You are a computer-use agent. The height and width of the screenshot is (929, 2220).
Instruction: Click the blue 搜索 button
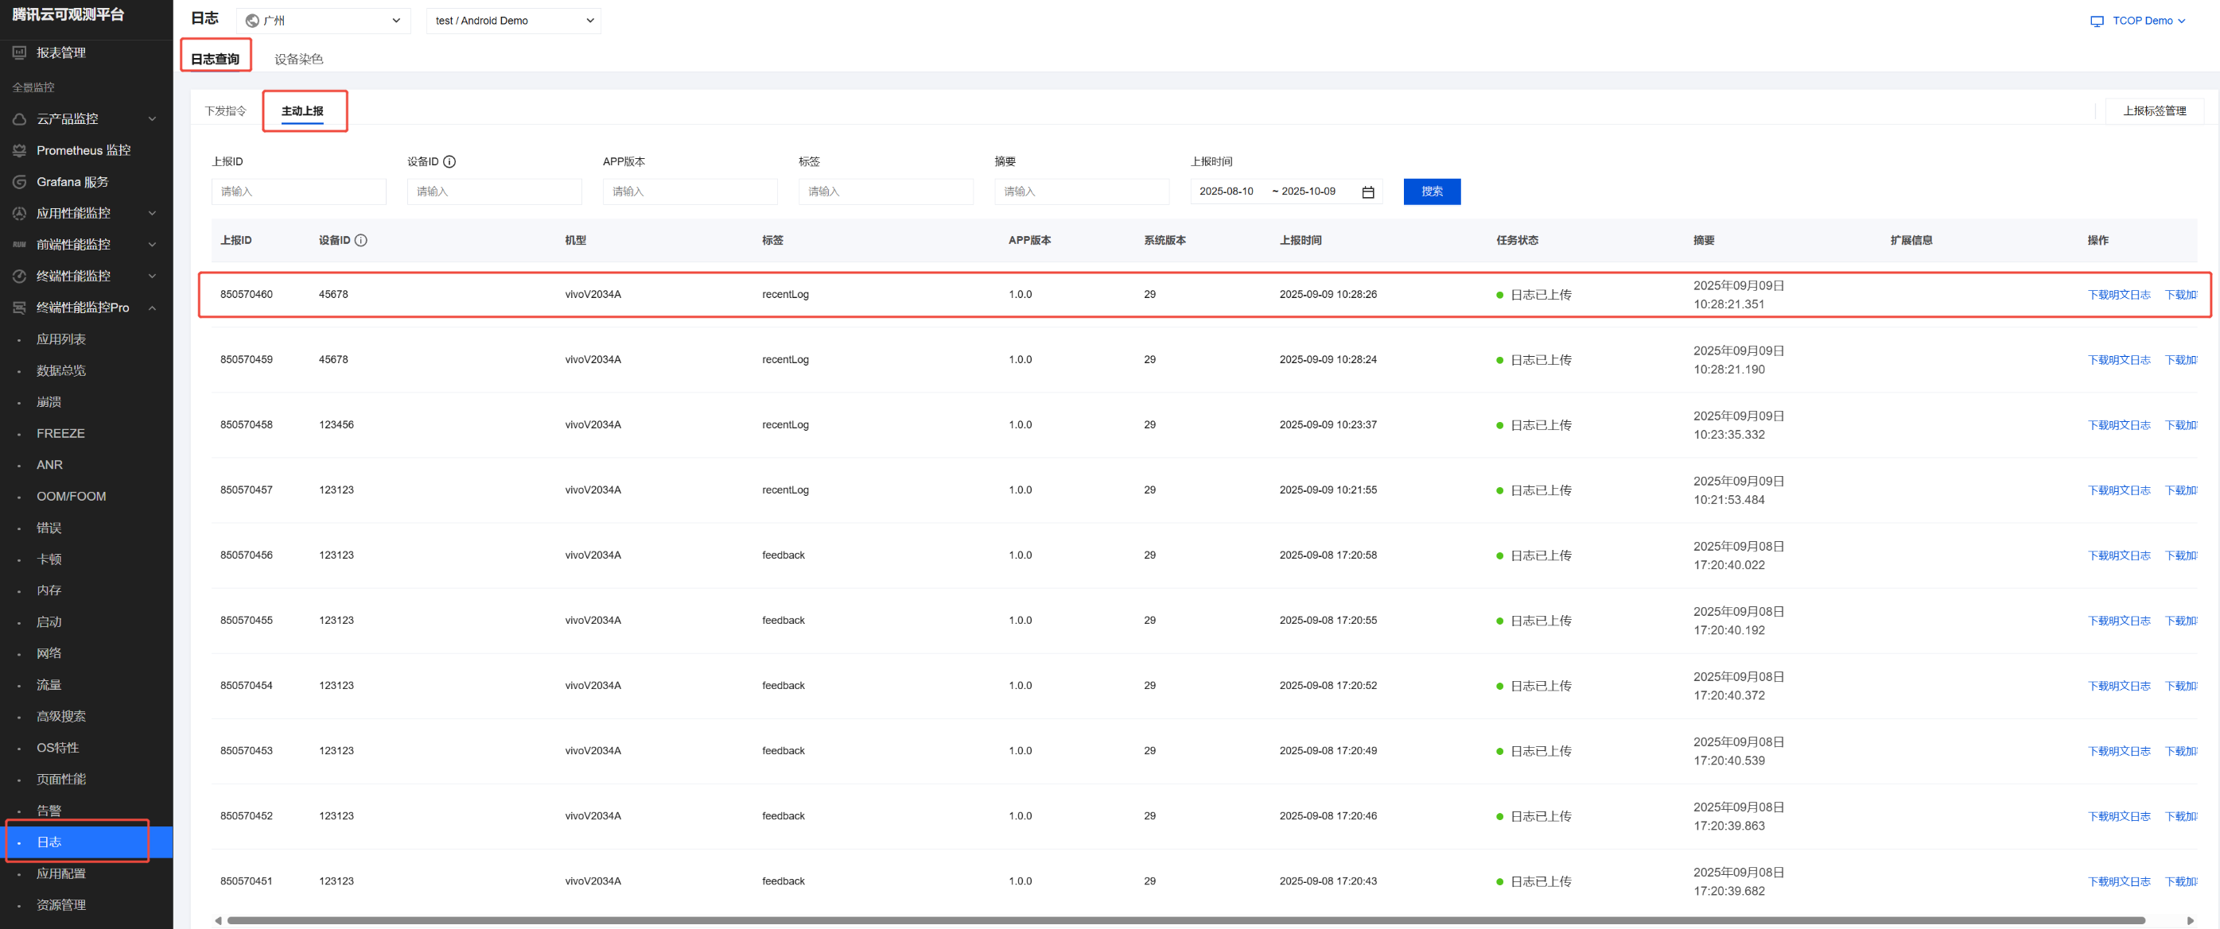point(1431,192)
